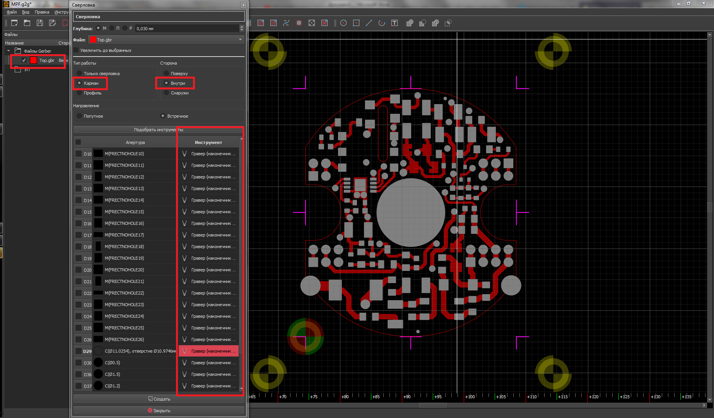Viewport: 714px width, 418px height.
Task: Click the Инструмент column header
Action: [208, 142]
